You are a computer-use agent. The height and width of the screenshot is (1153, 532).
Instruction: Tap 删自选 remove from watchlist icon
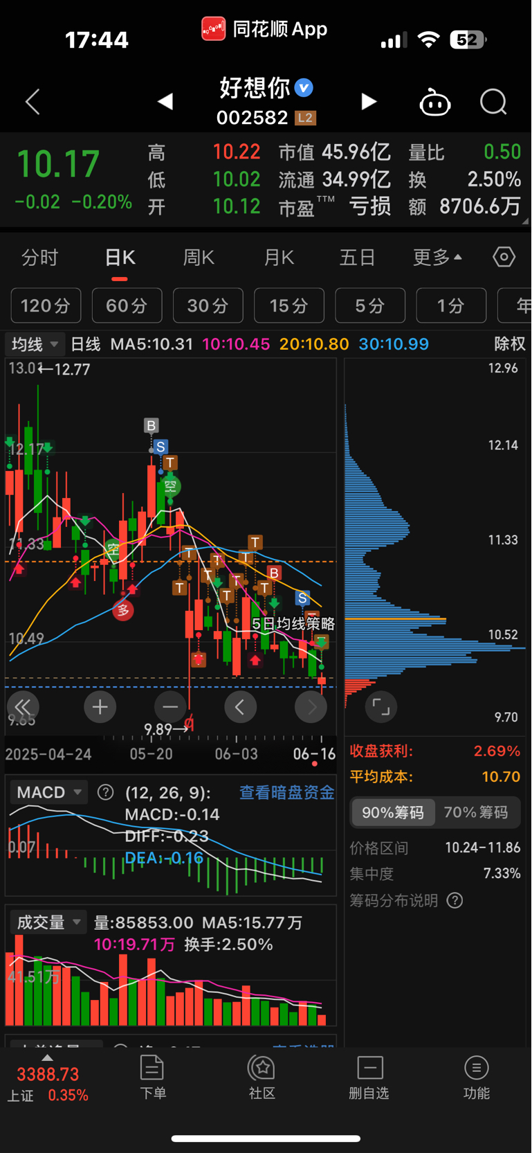click(x=369, y=1078)
